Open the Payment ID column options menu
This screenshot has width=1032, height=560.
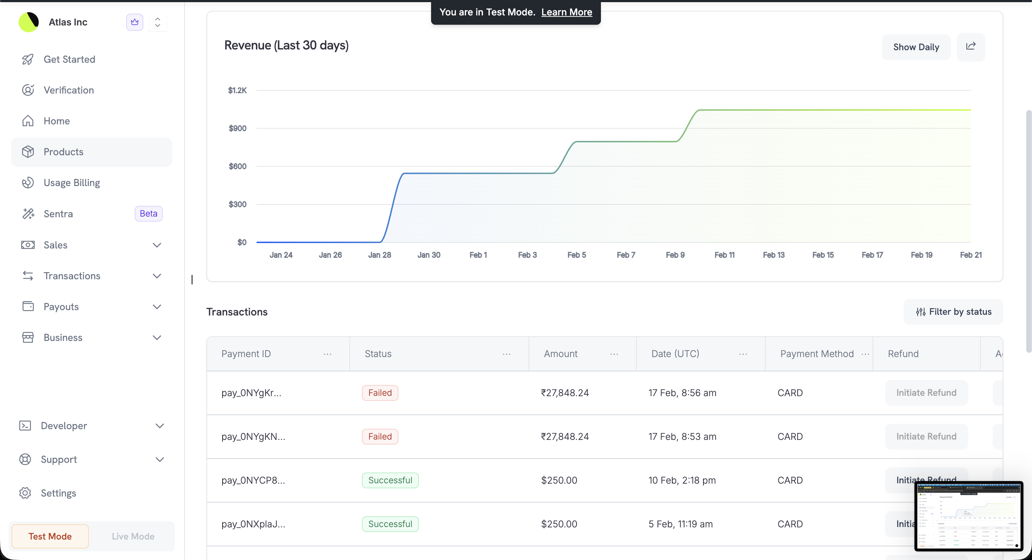tap(327, 354)
